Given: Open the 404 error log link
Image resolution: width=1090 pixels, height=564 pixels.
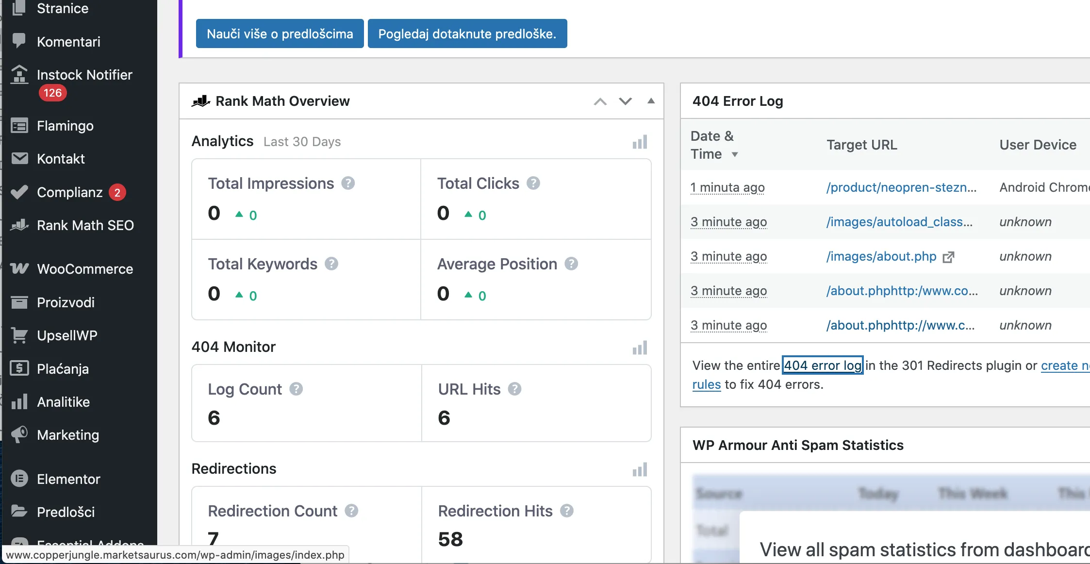Looking at the screenshot, I should 823,365.
